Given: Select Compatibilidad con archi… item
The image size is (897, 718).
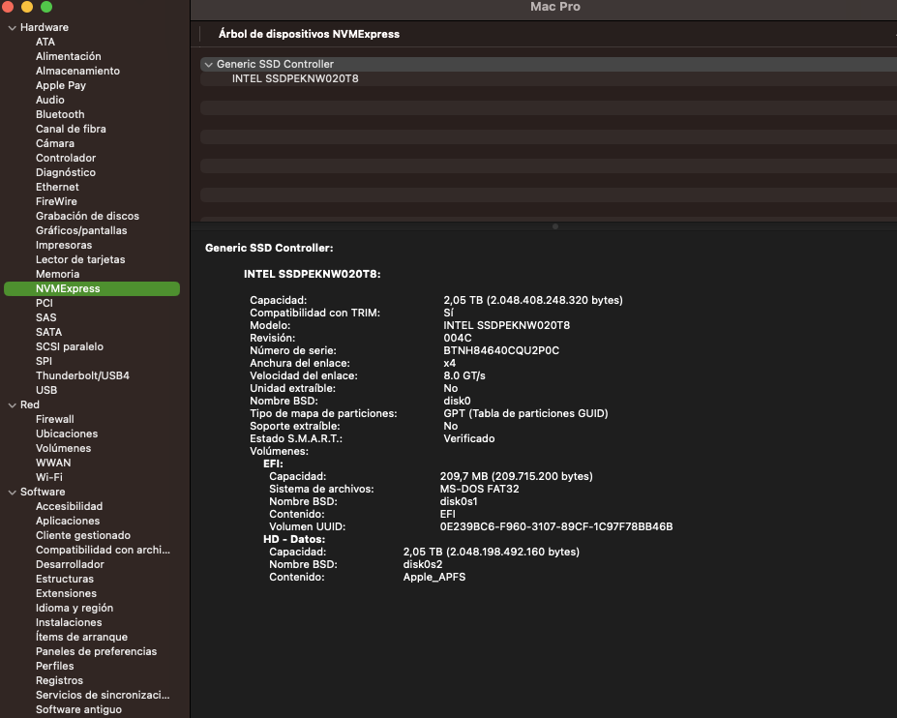Looking at the screenshot, I should point(103,550).
